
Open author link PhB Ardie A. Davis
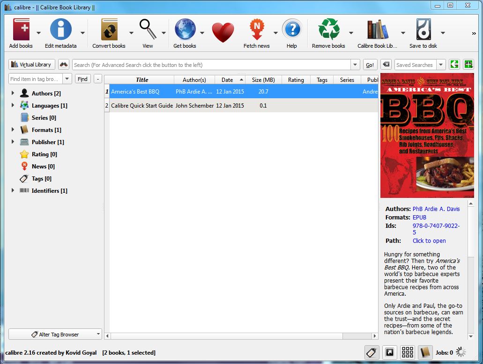coord(436,209)
